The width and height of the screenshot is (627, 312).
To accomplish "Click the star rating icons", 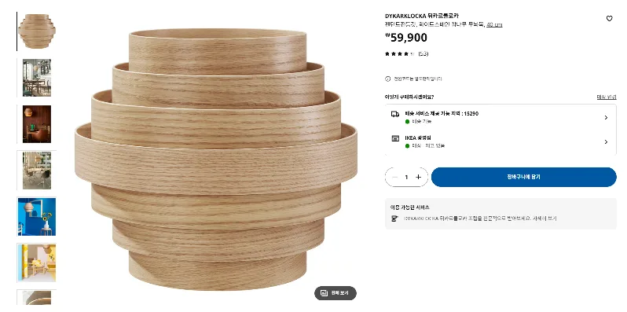I will (x=400, y=53).
